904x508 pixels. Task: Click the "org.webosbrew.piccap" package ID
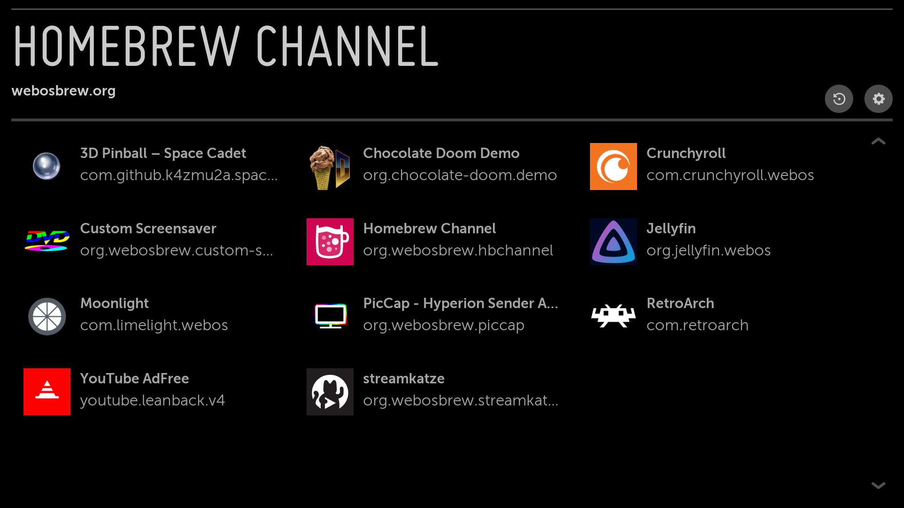444,325
